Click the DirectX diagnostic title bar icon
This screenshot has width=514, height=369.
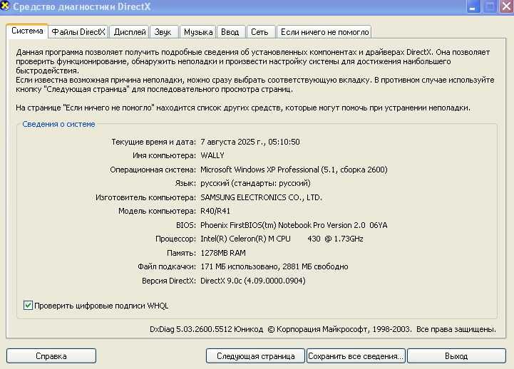tap(4, 6)
